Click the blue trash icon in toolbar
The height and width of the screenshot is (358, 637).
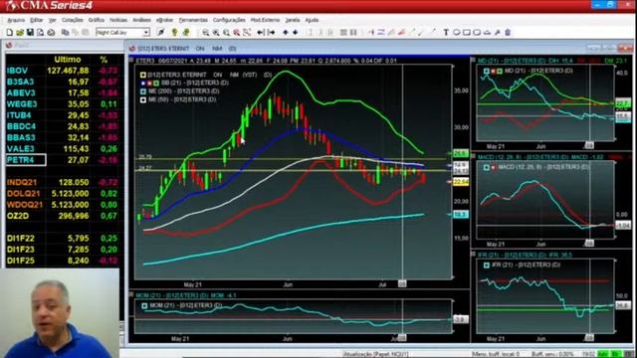pyautogui.click(x=508, y=33)
